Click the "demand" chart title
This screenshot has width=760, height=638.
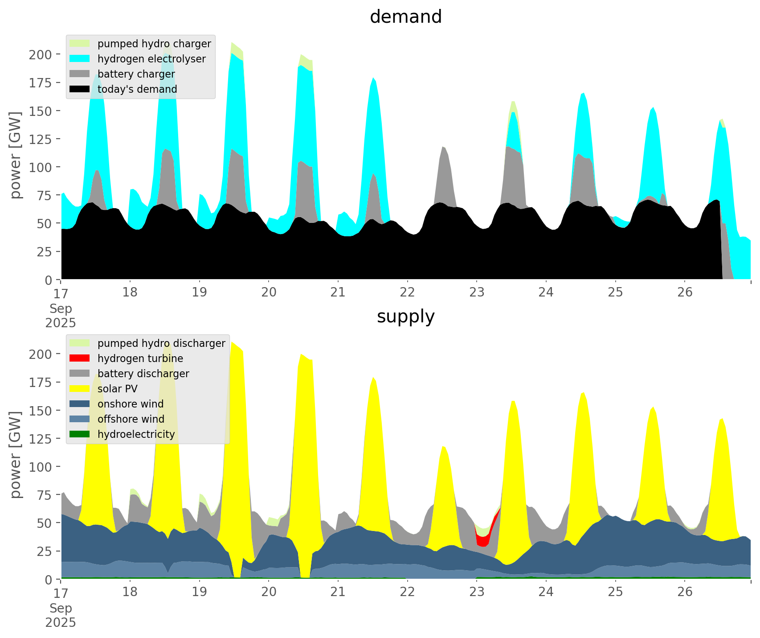[405, 17]
